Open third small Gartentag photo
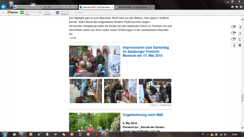Image resolution: width=244 pixels, height=137 pixels. click(155, 91)
